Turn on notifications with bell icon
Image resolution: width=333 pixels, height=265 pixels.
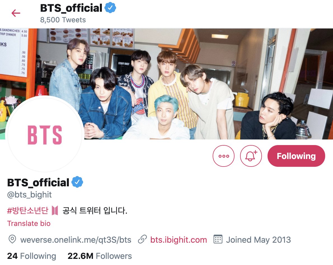tap(251, 156)
